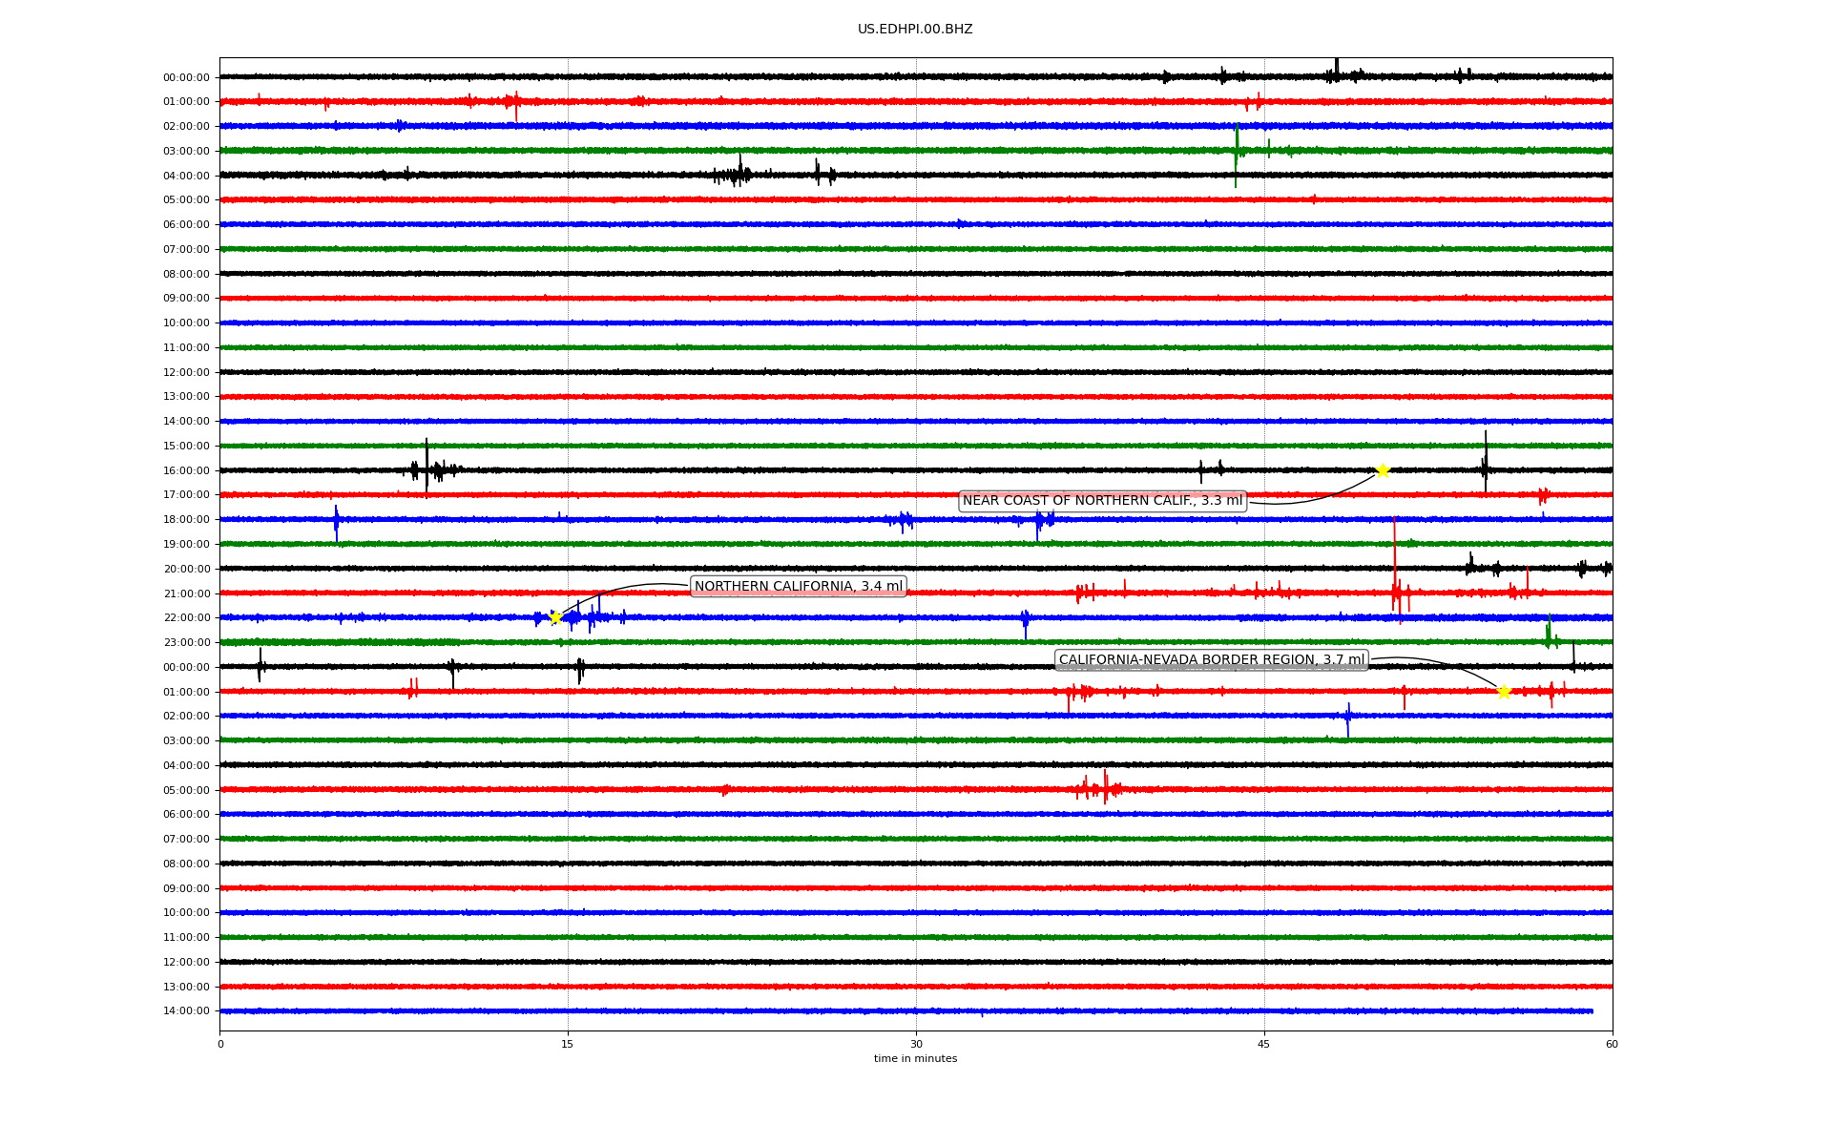
Task: Click the 21:00:00 row time label
Action: pyautogui.click(x=186, y=593)
